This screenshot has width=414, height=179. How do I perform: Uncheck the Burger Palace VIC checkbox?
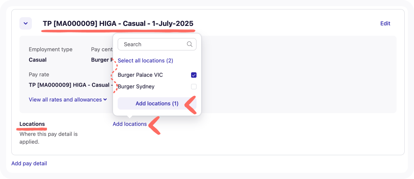click(x=194, y=75)
